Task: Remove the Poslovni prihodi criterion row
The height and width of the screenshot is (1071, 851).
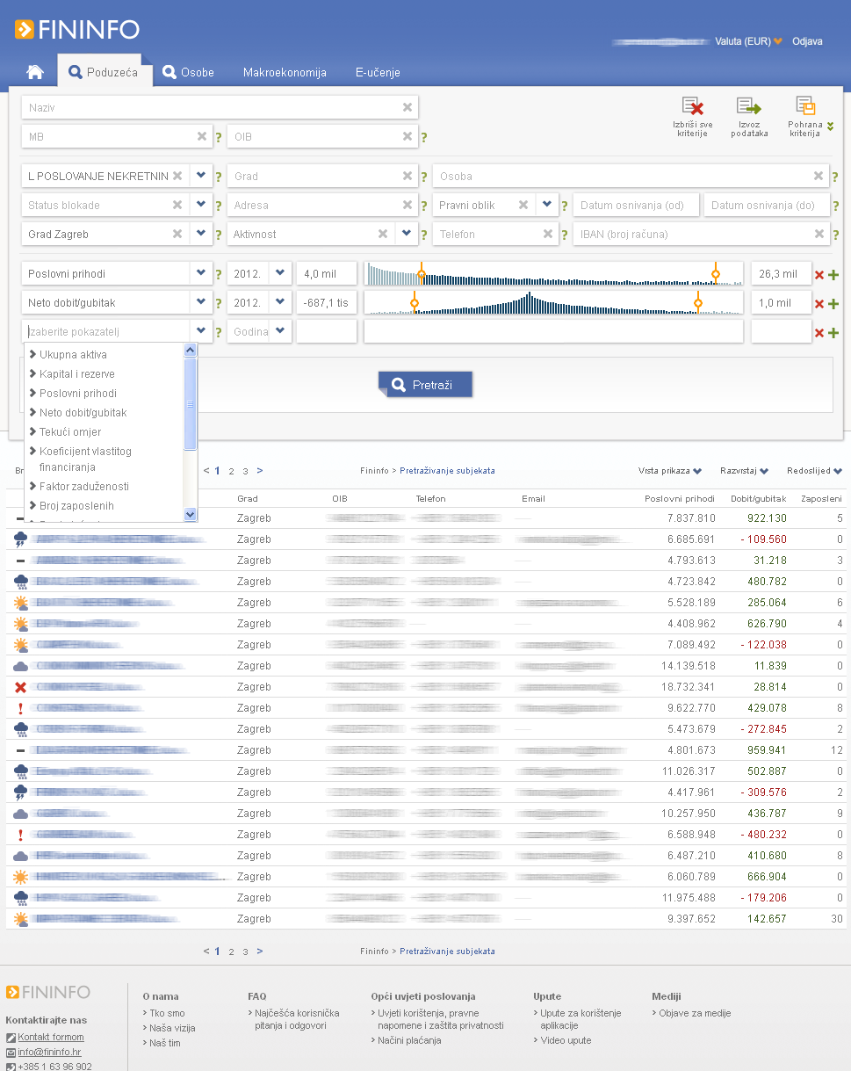Action: pyautogui.click(x=819, y=275)
